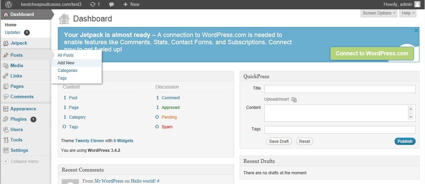425x184 pixels.
Task: Open Pending comments link
Action: [169, 117]
